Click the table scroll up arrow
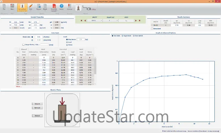This screenshot has height=133, width=221. pyautogui.click(x=95, y=58)
